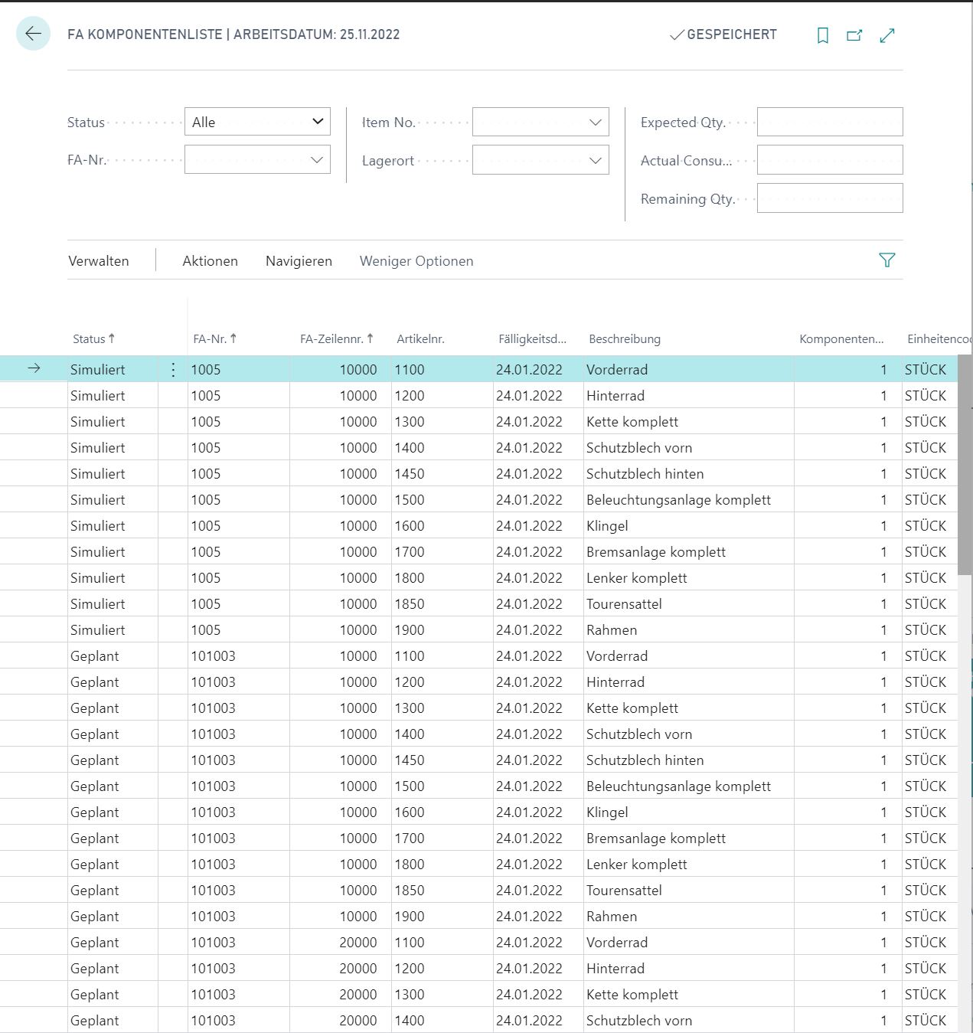Open the FA-Nr. filter dropdown
This screenshot has height=1033, width=973.
[x=257, y=160]
